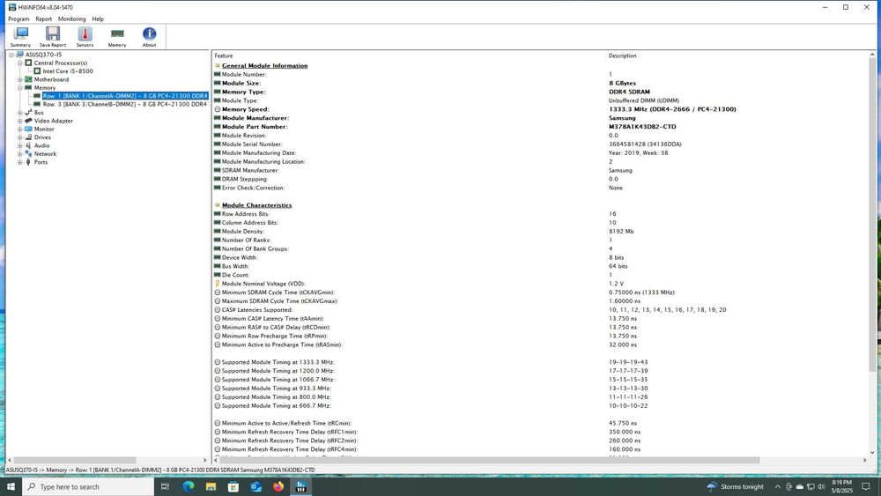The image size is (881, 496).
Task: Click the Description column header
Action: pyautogui.click(x=622, y=56)
